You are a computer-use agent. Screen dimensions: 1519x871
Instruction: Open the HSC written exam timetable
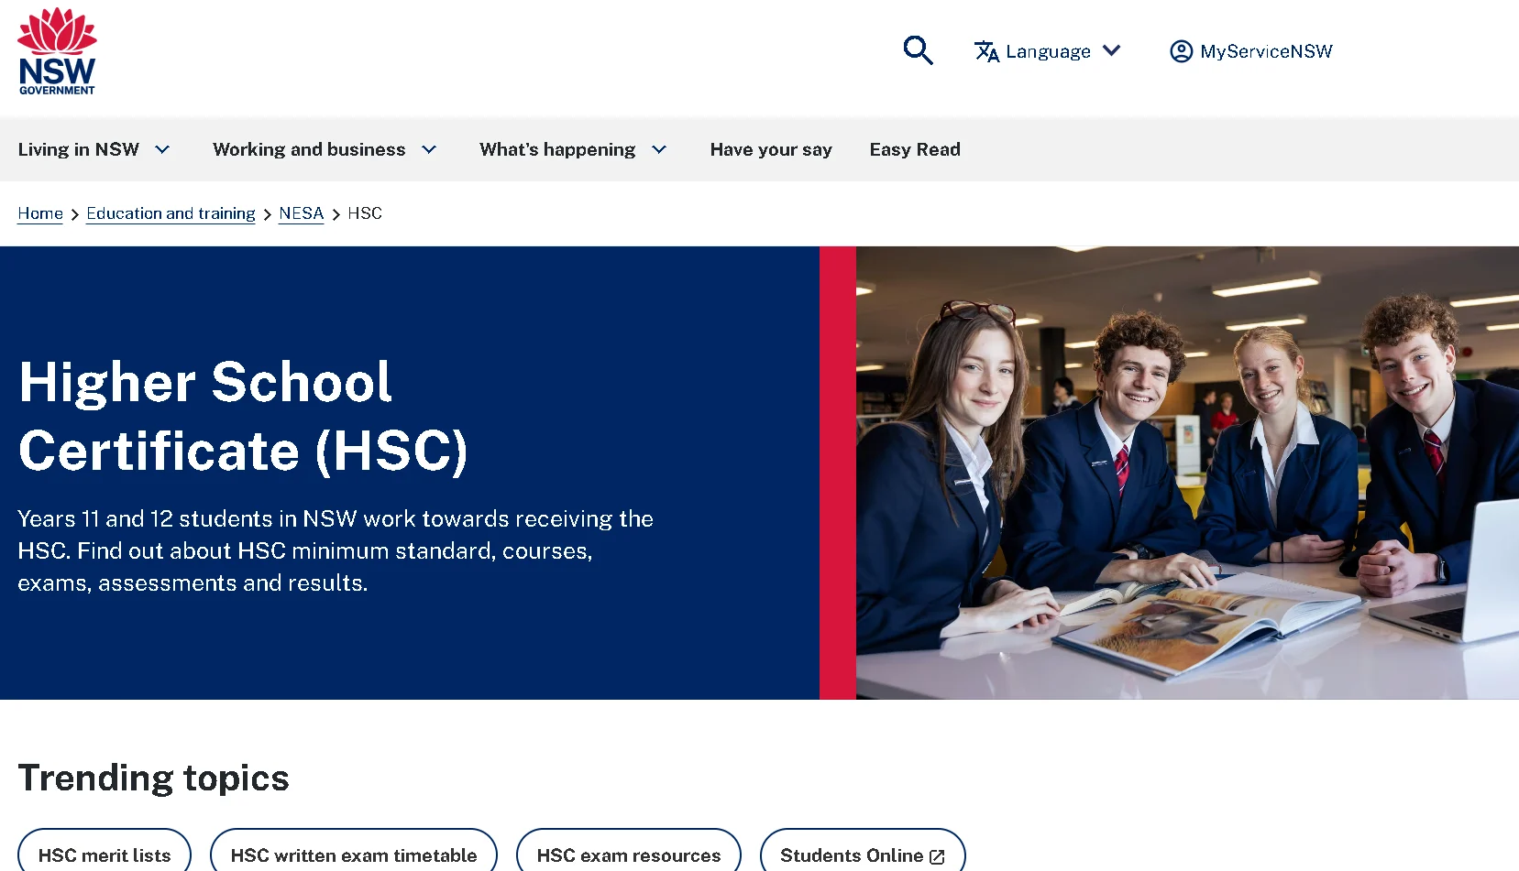click(x=354, y=855)
